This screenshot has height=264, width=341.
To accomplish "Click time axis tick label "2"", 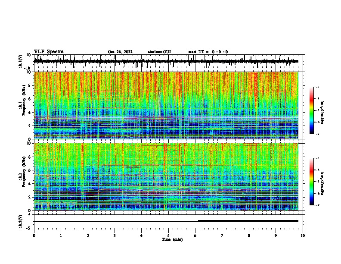I will (88, 236).
